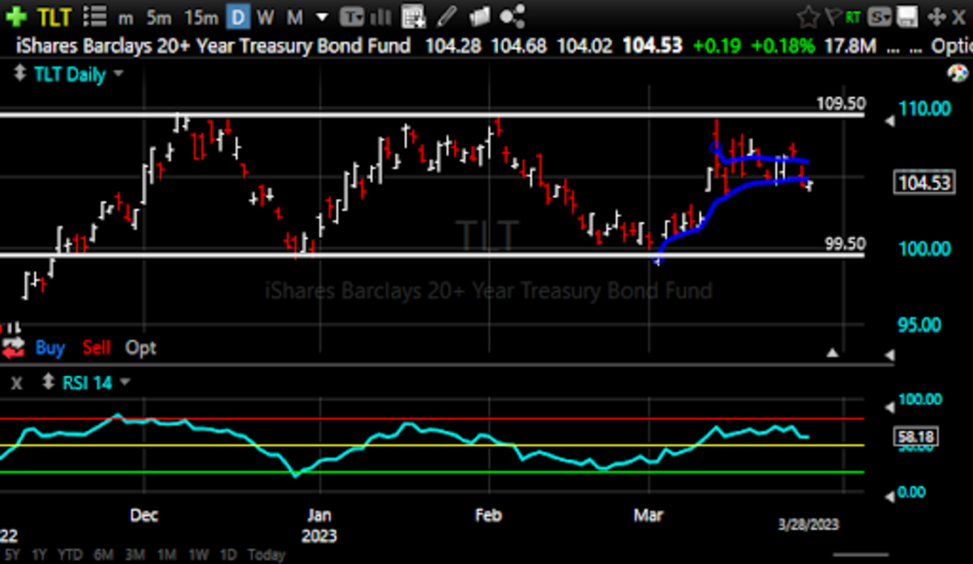Add TLT to favorites with the star icon
The width and height of the screenshot is (973, 564).
(x=808, y=17)
